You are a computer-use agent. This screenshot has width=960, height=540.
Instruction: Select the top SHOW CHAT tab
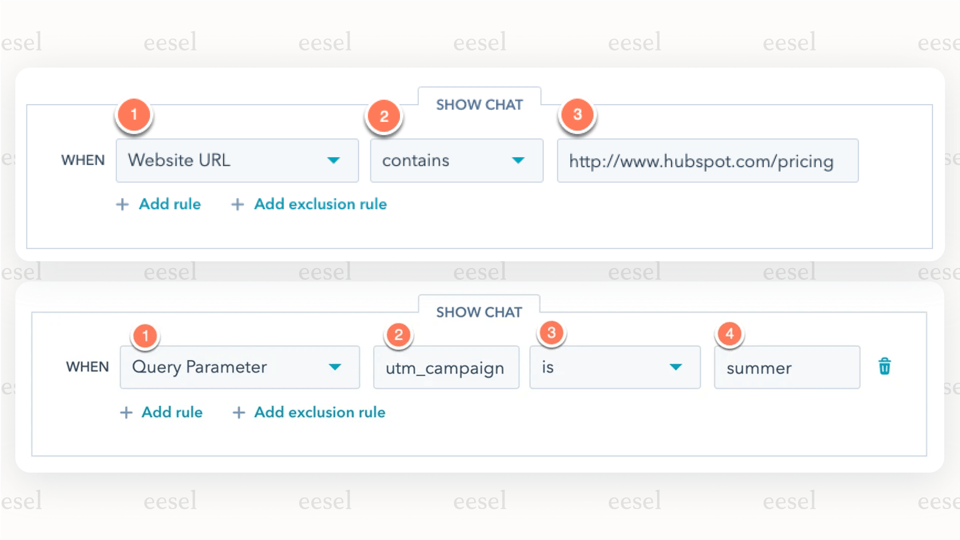coord(479,104)
